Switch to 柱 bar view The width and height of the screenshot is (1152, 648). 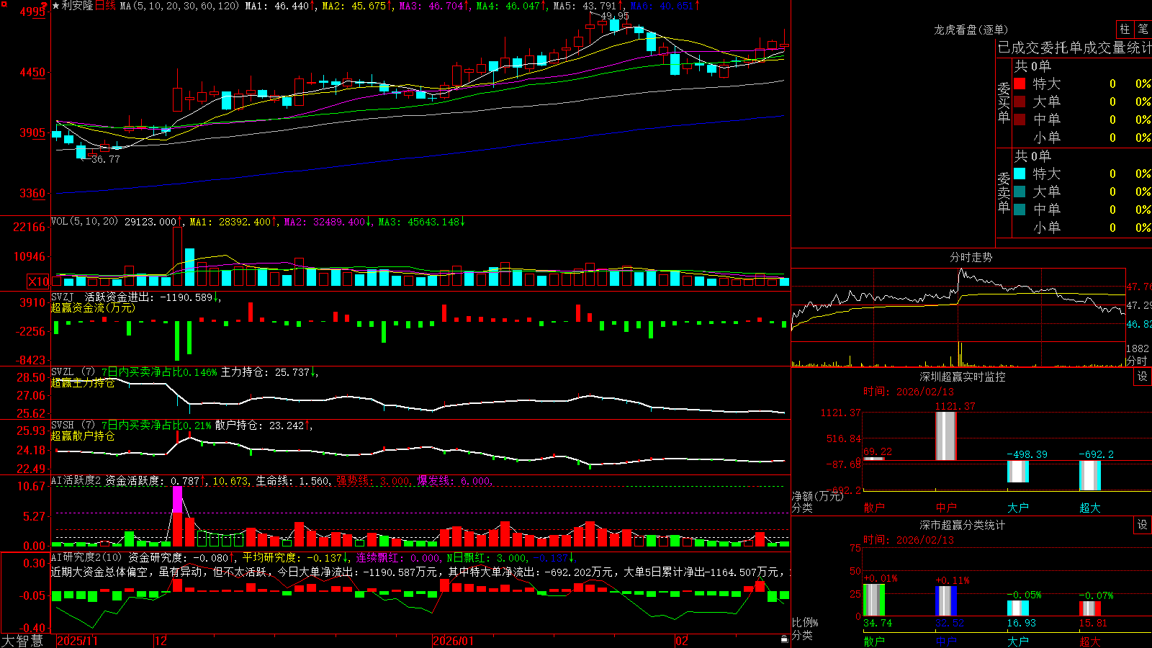(1125, 30)
